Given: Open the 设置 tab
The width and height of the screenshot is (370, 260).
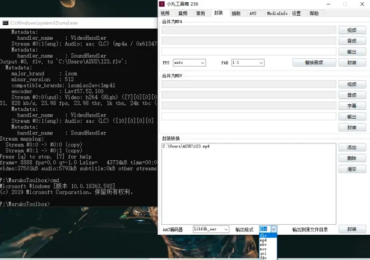Looking at the screenshot, I should (x=297, y=13).
